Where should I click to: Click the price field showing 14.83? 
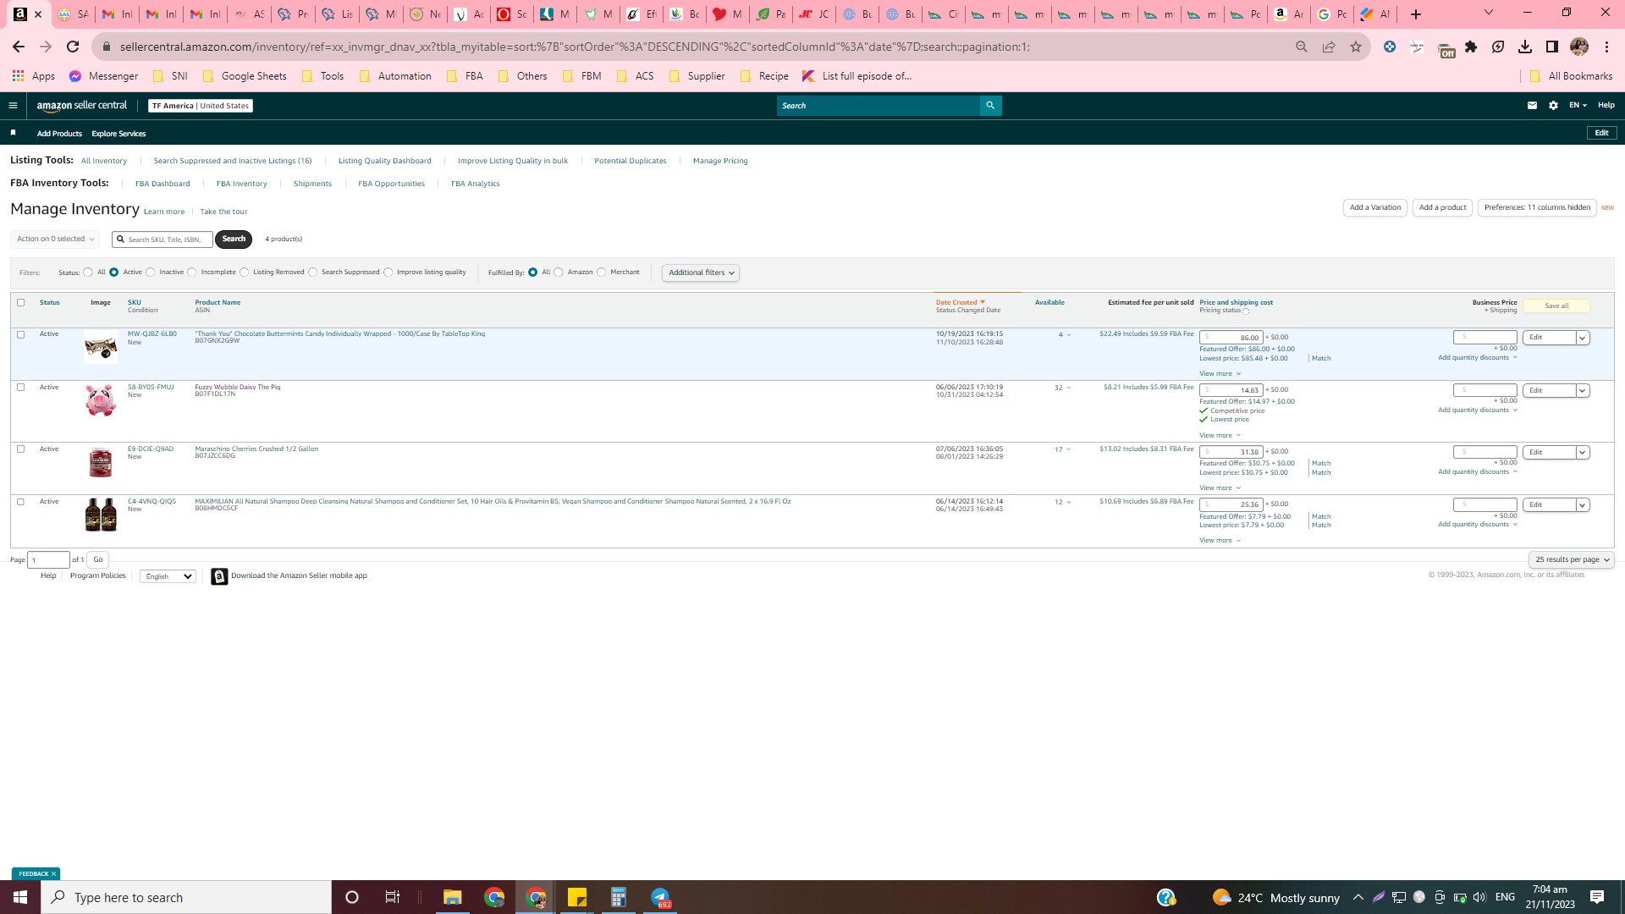(x=1231, y=390)
